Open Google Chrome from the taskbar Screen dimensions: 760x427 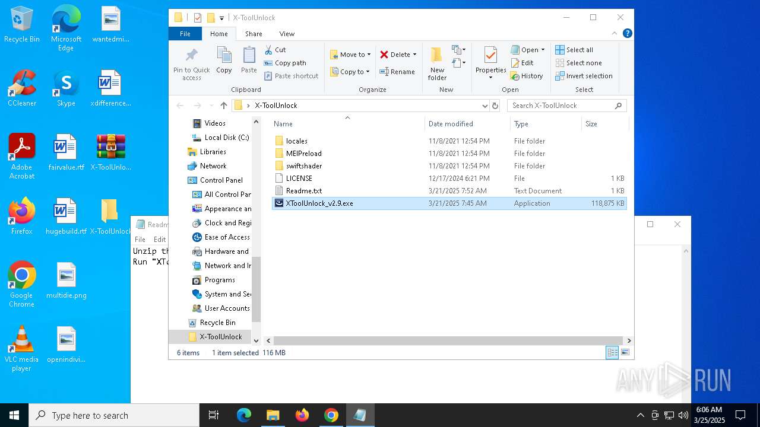[331, 415]
